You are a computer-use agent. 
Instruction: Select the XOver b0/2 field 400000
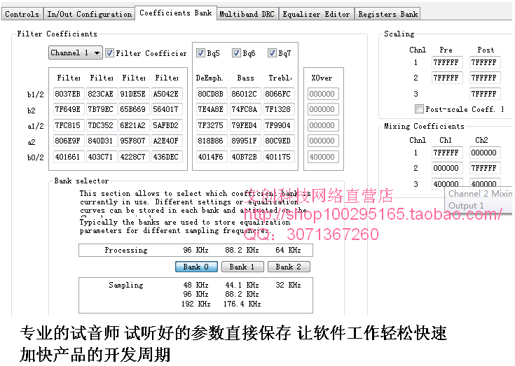(322, 157)
